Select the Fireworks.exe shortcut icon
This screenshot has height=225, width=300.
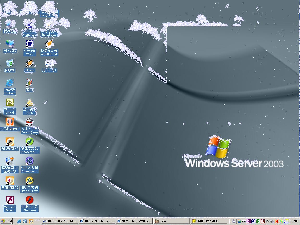tap(29, 181)
